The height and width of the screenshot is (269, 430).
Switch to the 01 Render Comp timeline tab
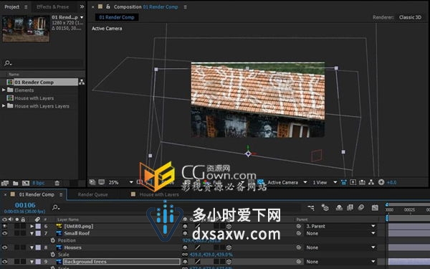pos(37,194)
